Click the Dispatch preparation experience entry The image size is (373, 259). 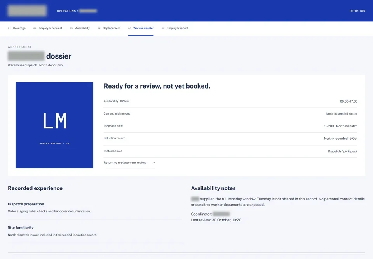pyautogui.click(x=95, y=208)
